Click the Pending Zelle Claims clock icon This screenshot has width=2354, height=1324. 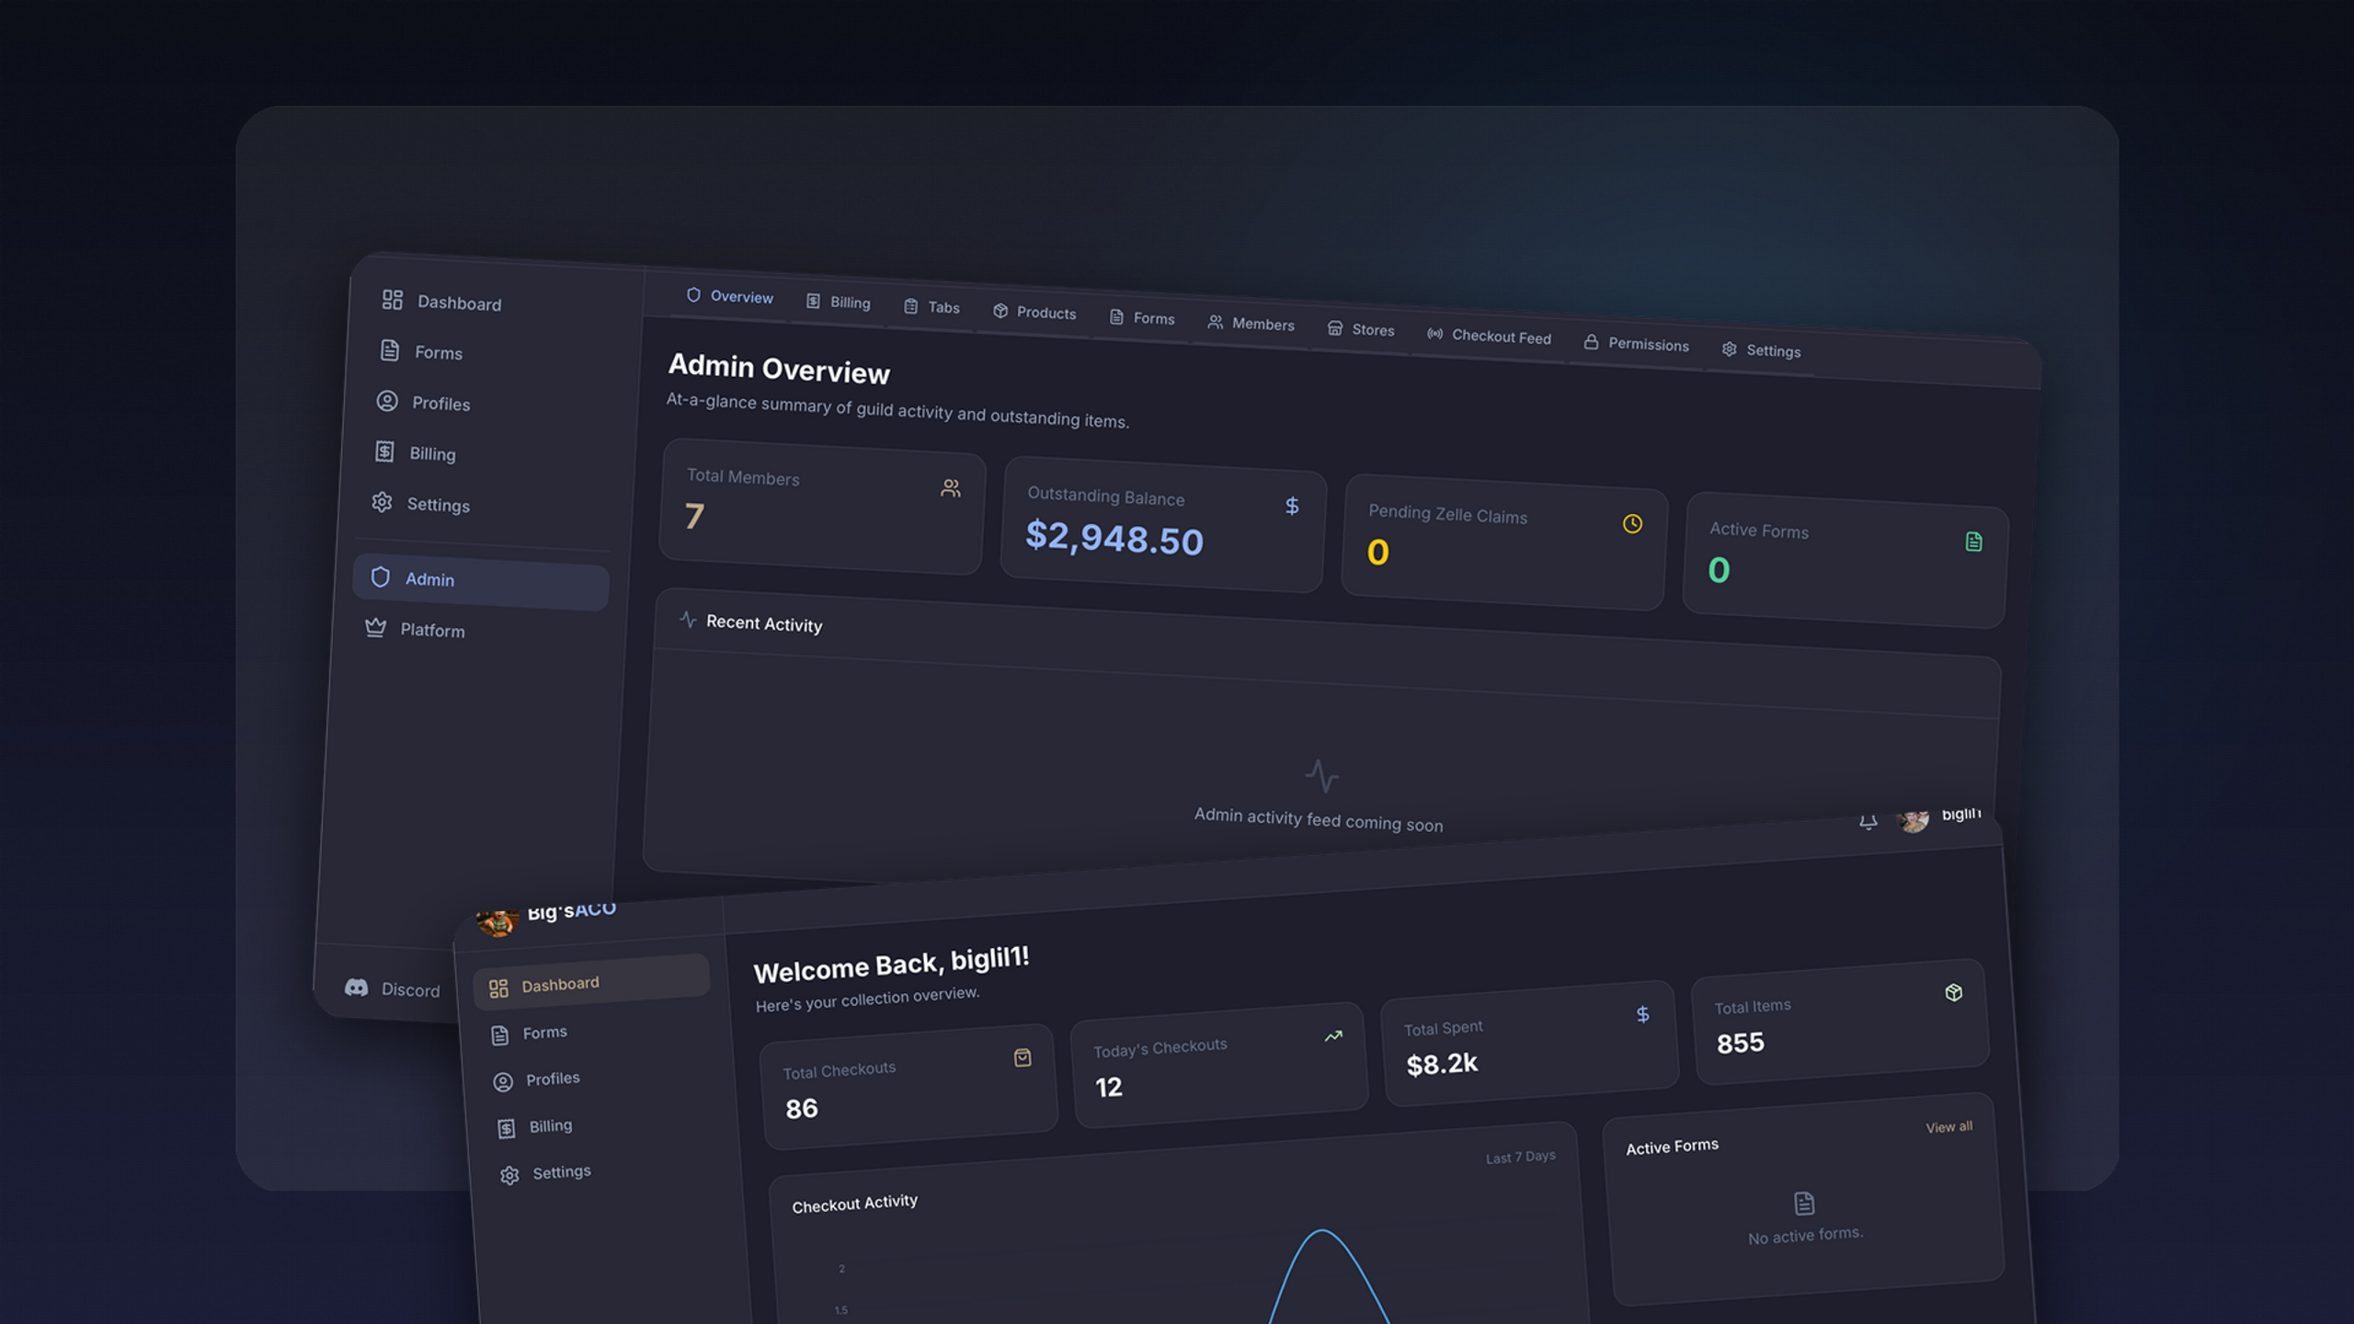pos(1632,524)
